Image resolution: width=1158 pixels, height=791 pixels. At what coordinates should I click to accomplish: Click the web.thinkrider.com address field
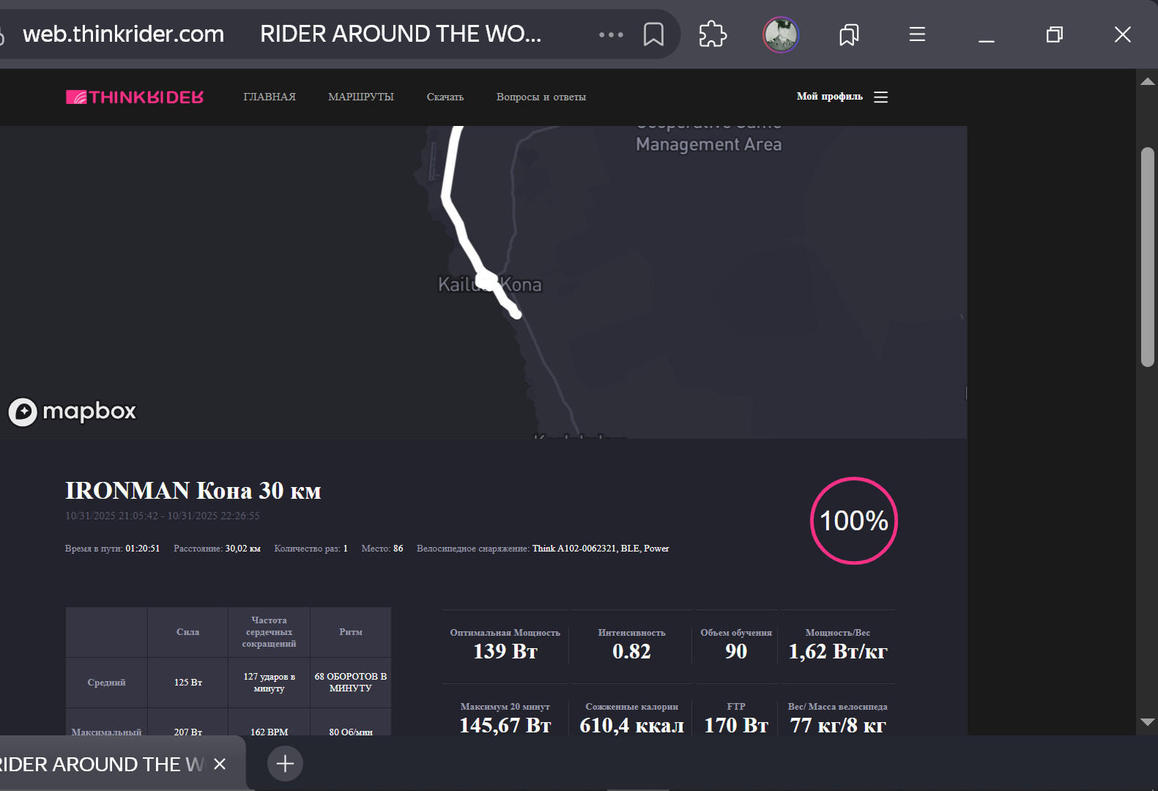tap(124, 34)
